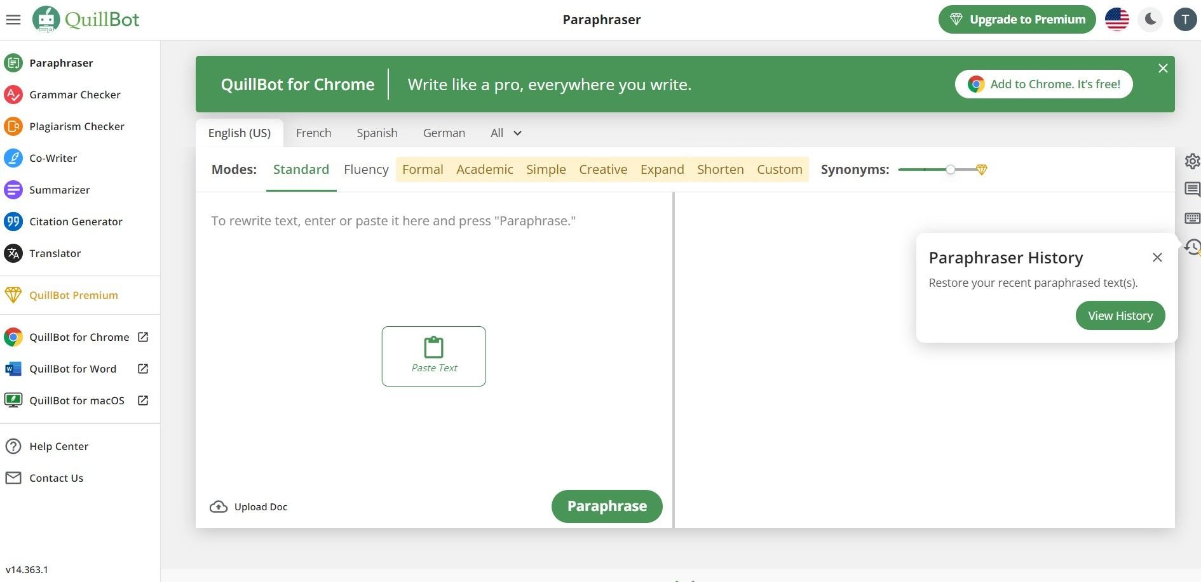Viewport: 1201px width, 582px height.
Task: Switch to the Spanish language tab
Action: pos(377,133)
